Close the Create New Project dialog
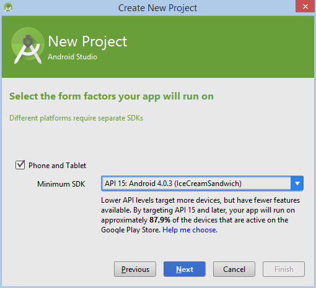This screenshot has height=288, width=316. (305, 7)
